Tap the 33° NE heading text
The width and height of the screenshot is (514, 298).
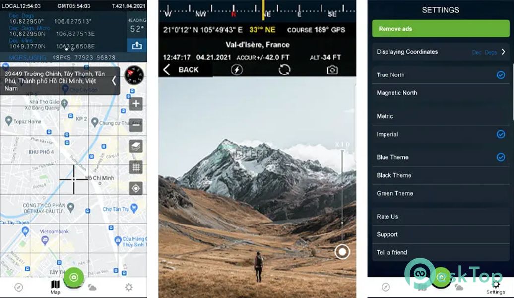click(262, 30)
